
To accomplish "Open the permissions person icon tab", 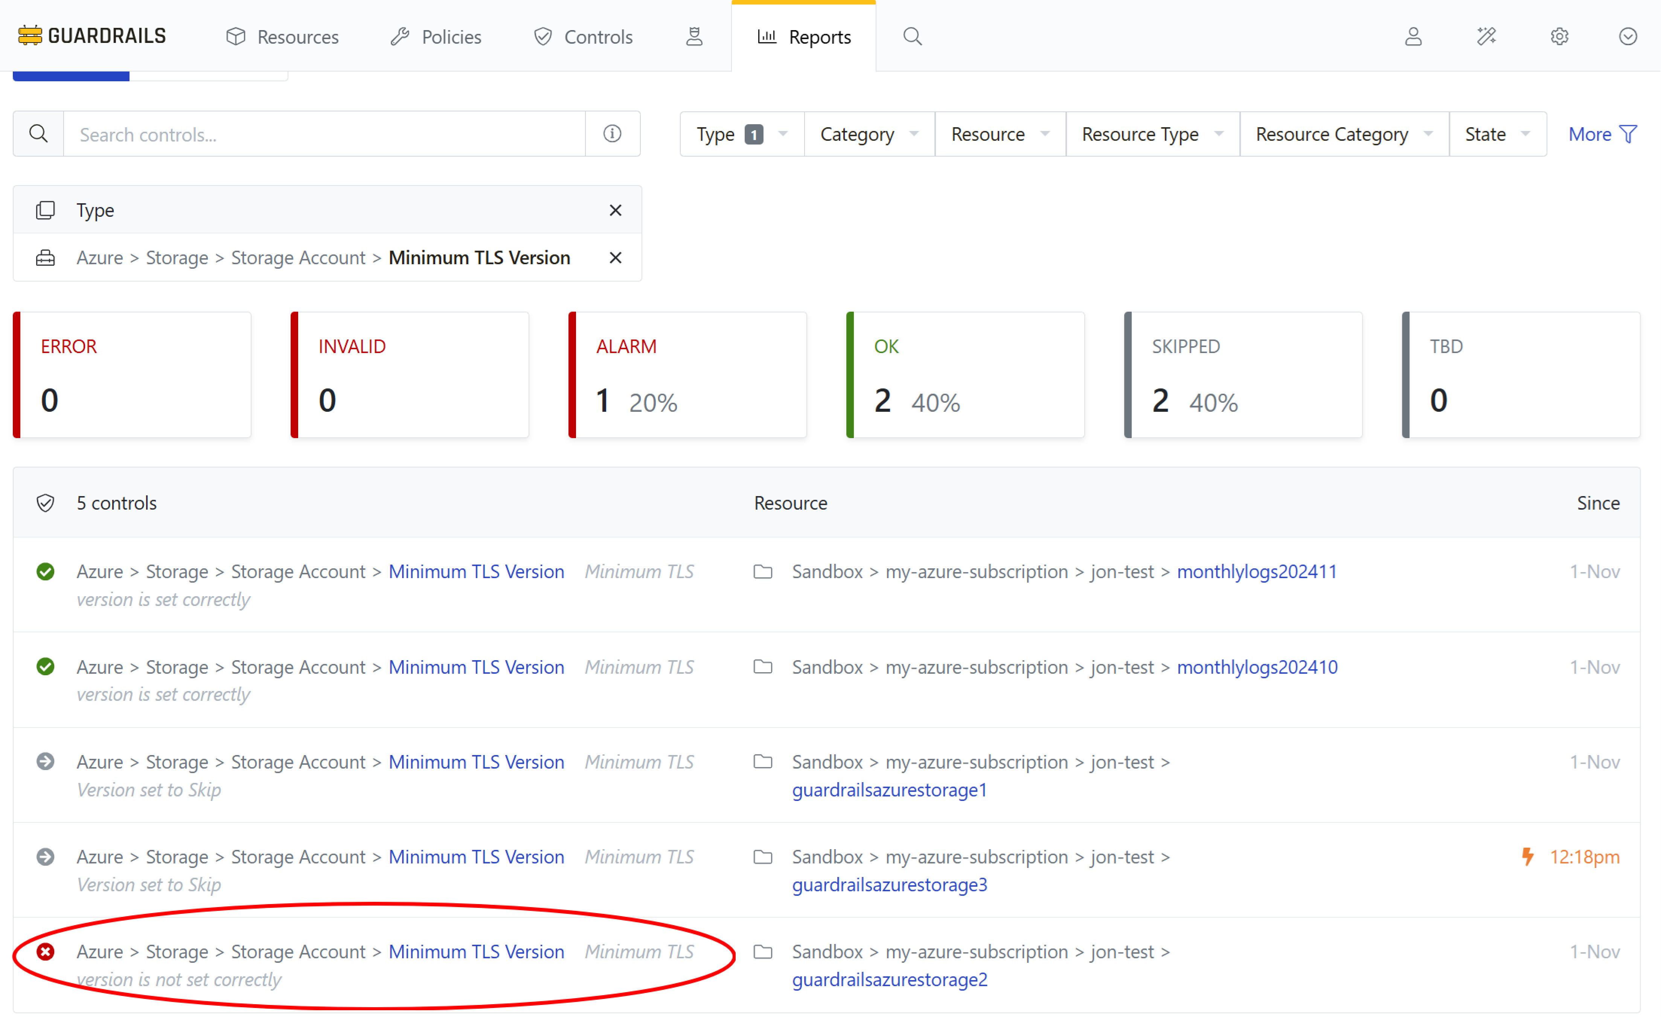I will [x=694, y=37].
